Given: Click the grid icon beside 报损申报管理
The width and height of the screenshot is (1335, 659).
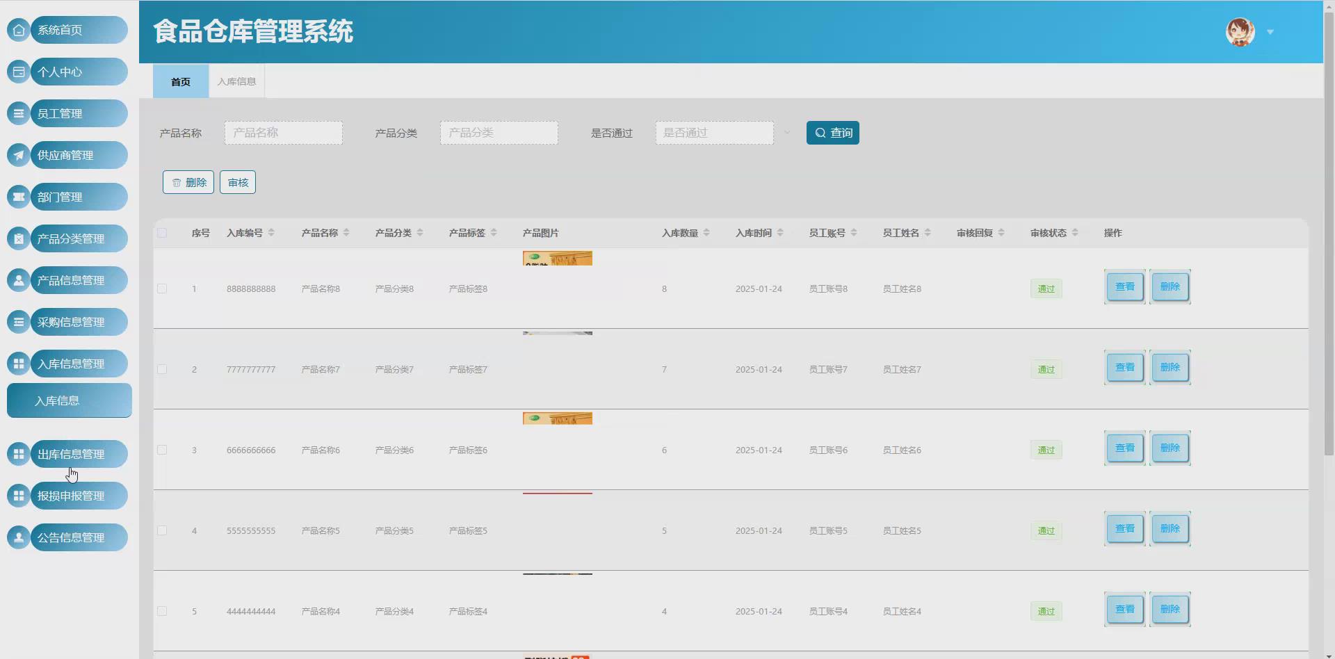Looking at the screenshot, I should click(19, 496).
